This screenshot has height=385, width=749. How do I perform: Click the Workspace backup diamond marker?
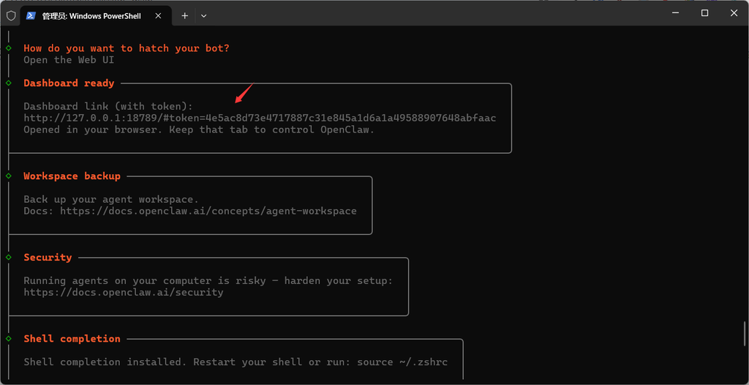9,176
